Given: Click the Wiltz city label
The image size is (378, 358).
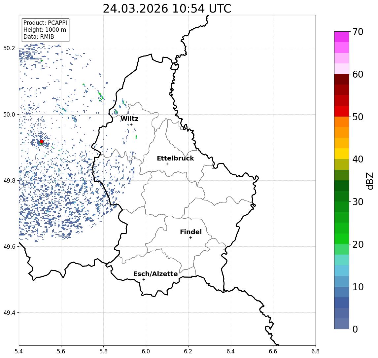Looking at the screenshot, I should coord(129,119).
